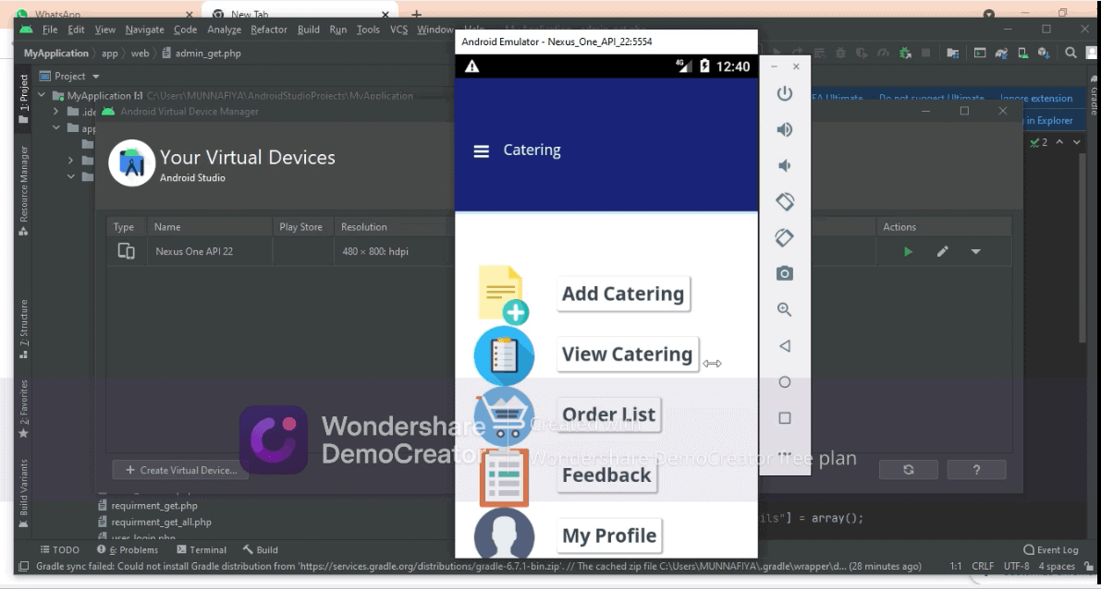The height and width of the screenshot is (589, 1101).
Task: Open the Refactor menu
Action: 268,30
